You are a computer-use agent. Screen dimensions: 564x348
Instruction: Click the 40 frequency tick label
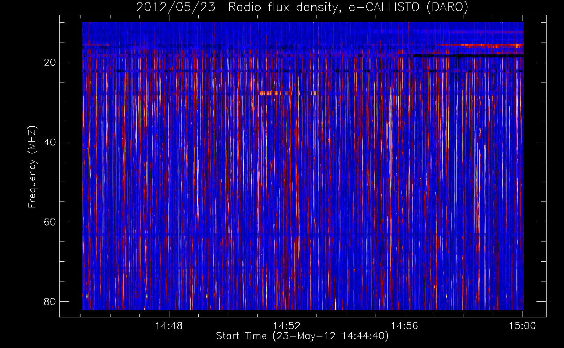coord(50,142)
